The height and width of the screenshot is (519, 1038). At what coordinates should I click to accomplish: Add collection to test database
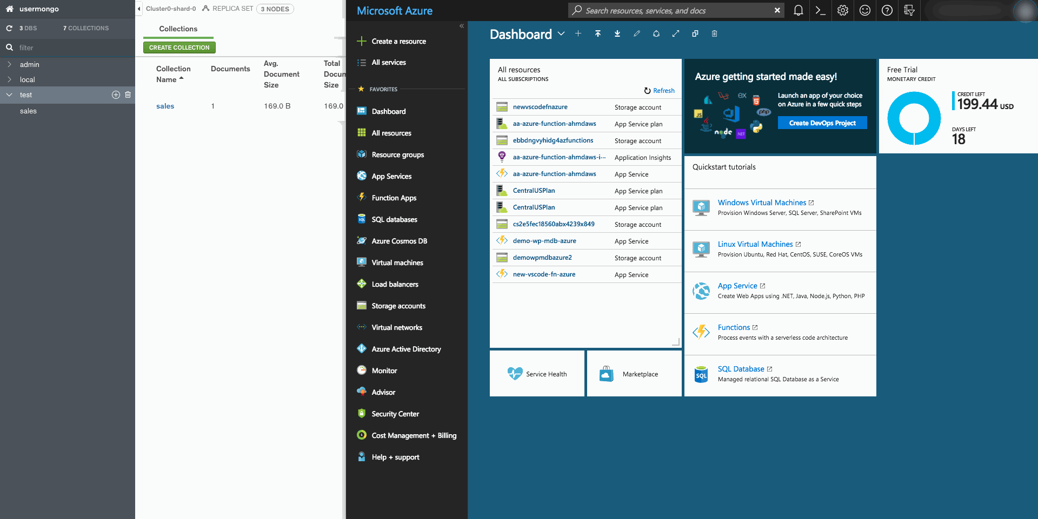[116, 95]
